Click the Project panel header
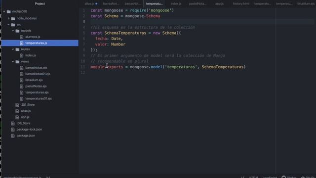The image size is (316, 178). click(39, 3)
